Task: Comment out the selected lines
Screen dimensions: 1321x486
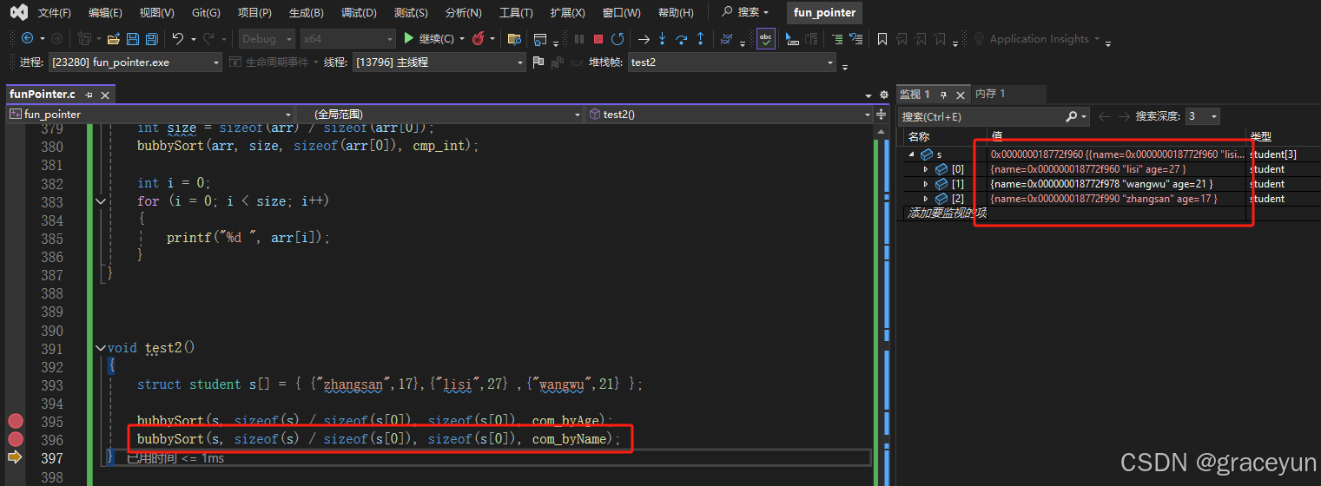Action: point(836,38)
